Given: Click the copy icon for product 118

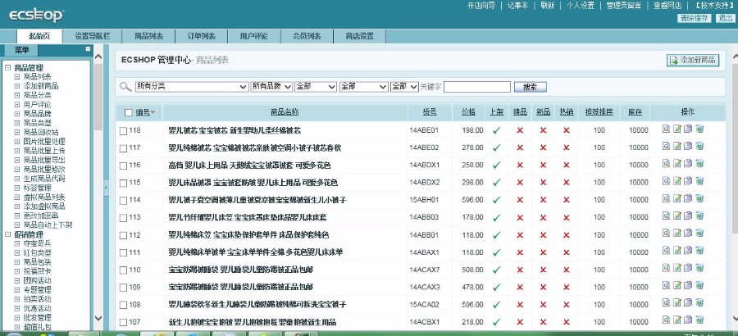Looking at the screenshot, I should [x=688, y=129].
